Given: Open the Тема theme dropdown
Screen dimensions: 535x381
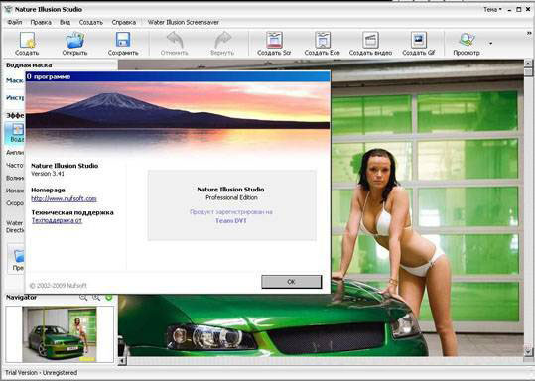Looking at the screenshot, I should coord(492,10).
